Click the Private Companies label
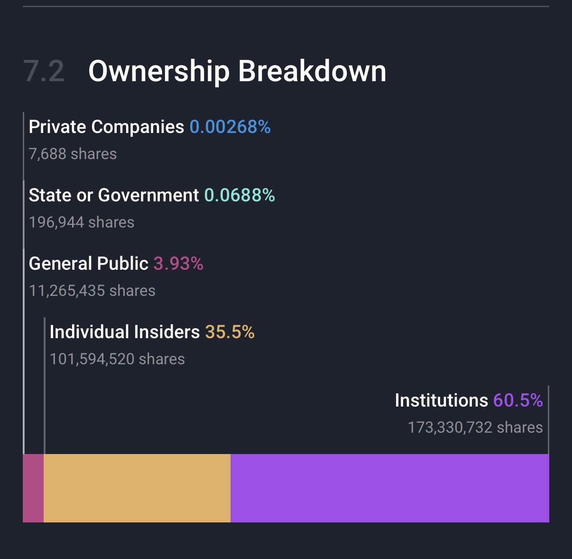Viewport: 572px width, 559px height. click(106, 127)
